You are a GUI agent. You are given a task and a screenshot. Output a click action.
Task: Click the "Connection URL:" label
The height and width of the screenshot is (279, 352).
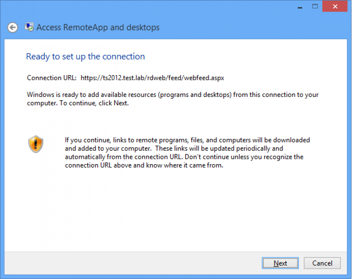point(52,78)
